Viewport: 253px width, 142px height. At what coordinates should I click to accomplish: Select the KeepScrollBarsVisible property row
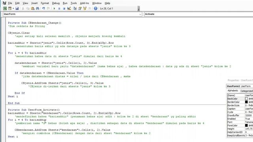pyautogui.click(x=240, y=136)
